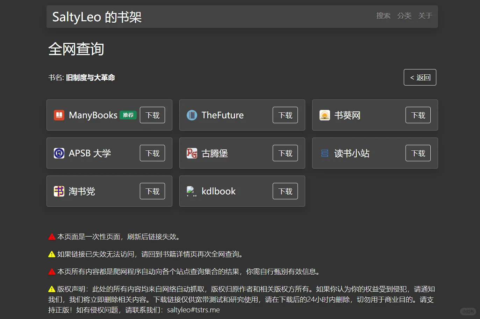Click the kdlbook broken image icon
This screenshot has height=319, width=480.
[x=192, y=191]
